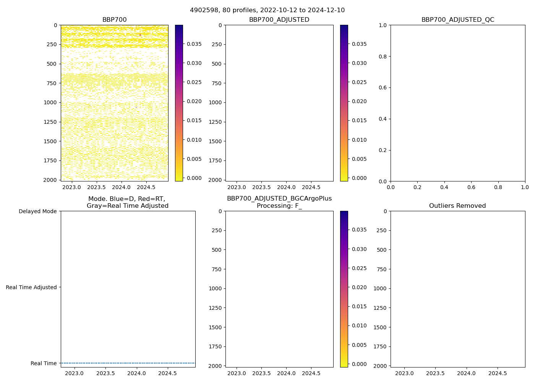Click the BBP700 heatmap plot title
The height and width of the screenshot is (382, 535).
[x=114, y=20]
